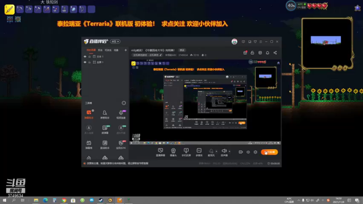The image size is (363, 204).
Task: Open File Explorer from the taskbar
Action: click(36, 200)
